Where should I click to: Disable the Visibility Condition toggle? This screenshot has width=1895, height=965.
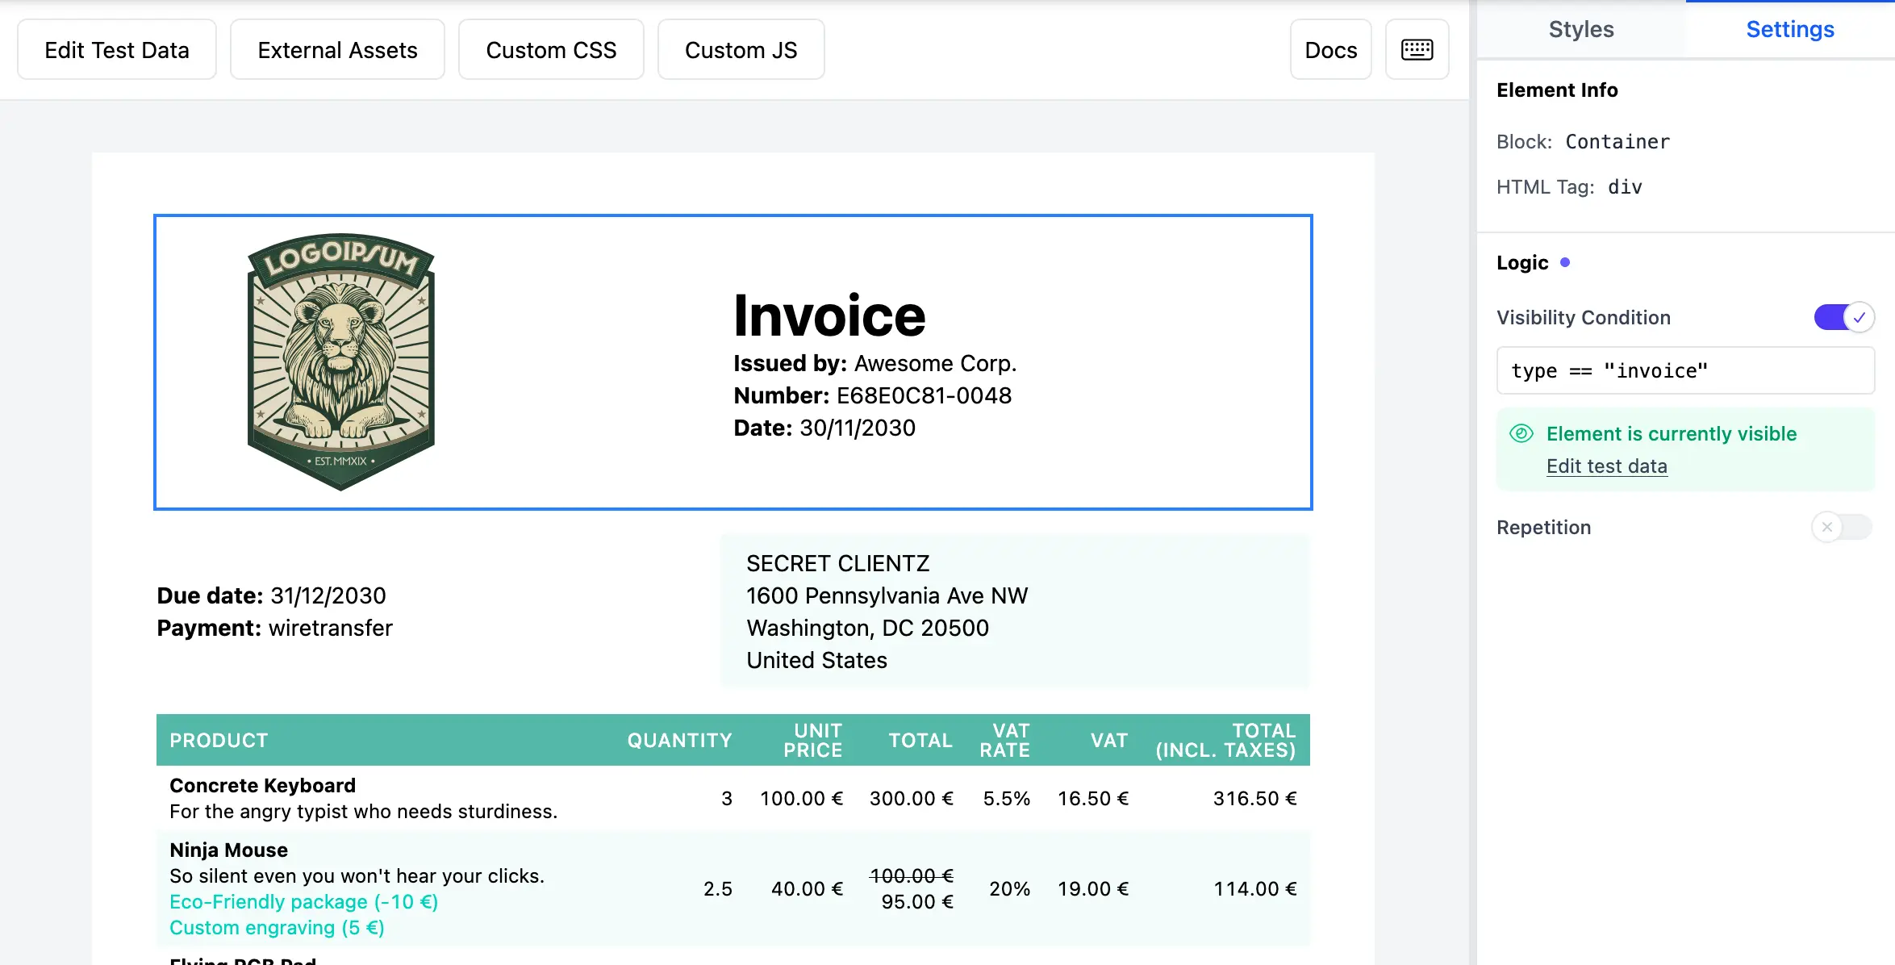coord(1843,317)
